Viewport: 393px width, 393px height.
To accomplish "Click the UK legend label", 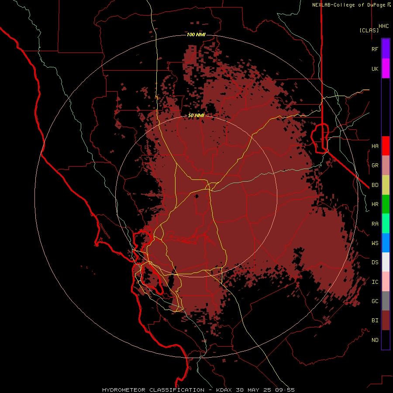I will (375, 69).
